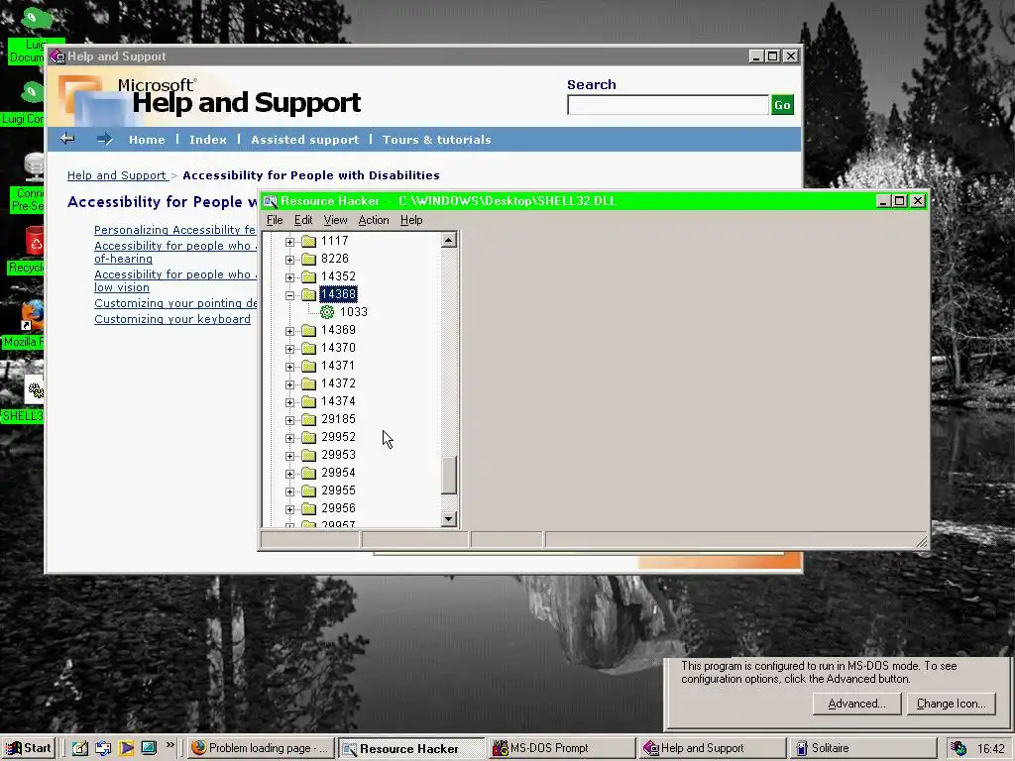Viewport: 1015px width, 761px height.
Task: Click the forward arrow in Help and Support
Action: pyautogui.click(x=104, y=139)
